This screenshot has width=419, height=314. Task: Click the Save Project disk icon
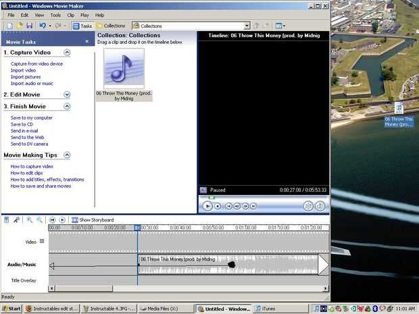click(29, 26)
